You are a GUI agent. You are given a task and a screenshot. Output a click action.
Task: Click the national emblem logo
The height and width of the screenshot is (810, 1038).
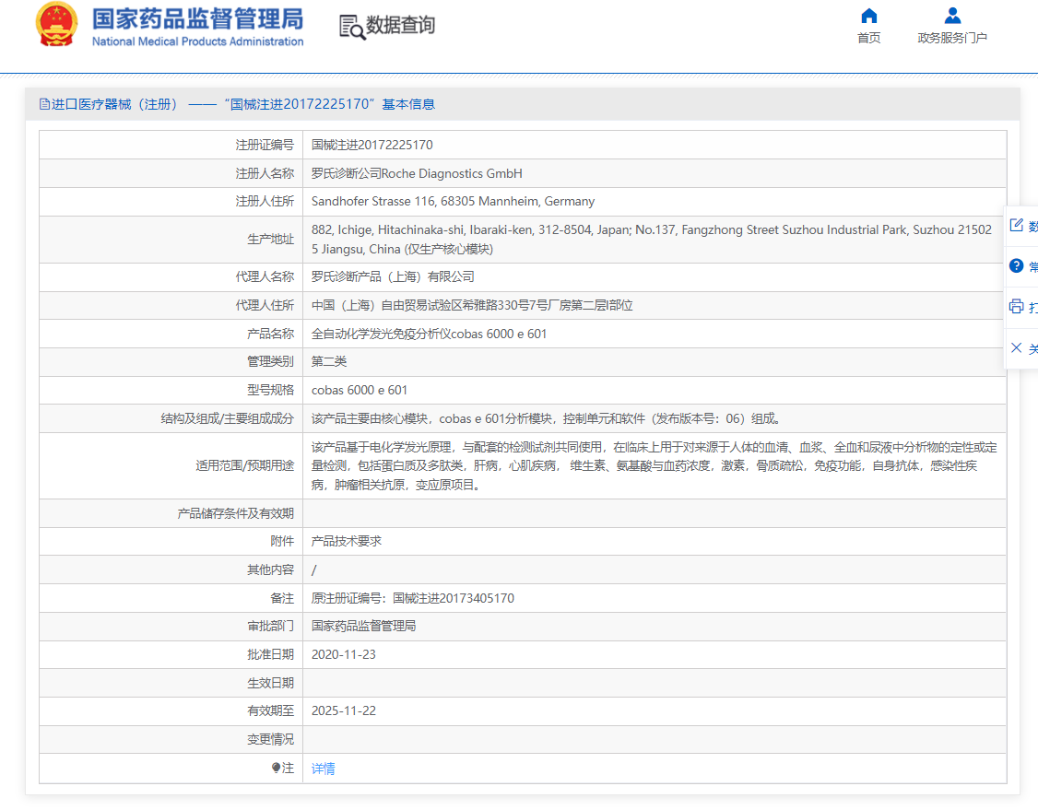click(x=56, y=25)
